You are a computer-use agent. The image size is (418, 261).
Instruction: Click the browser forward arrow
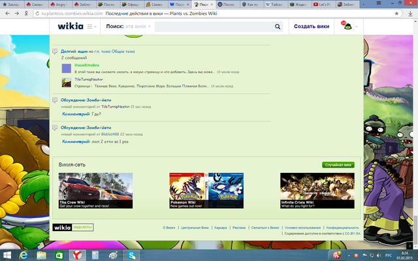tap(16, 13)
